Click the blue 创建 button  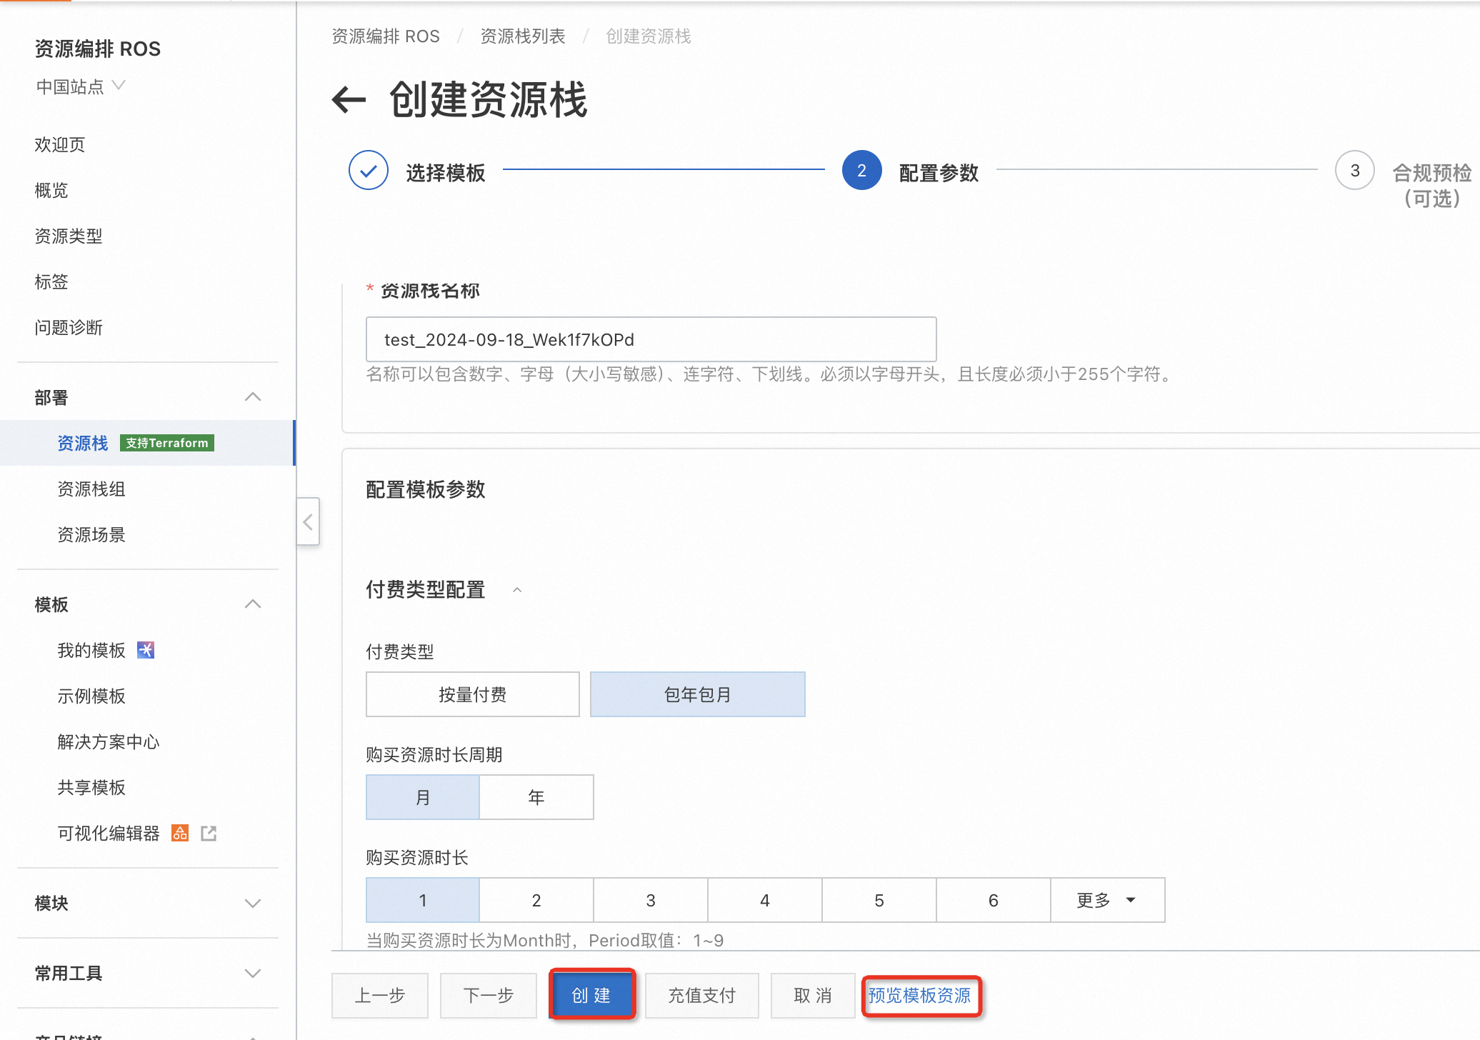tap(592, 995)
